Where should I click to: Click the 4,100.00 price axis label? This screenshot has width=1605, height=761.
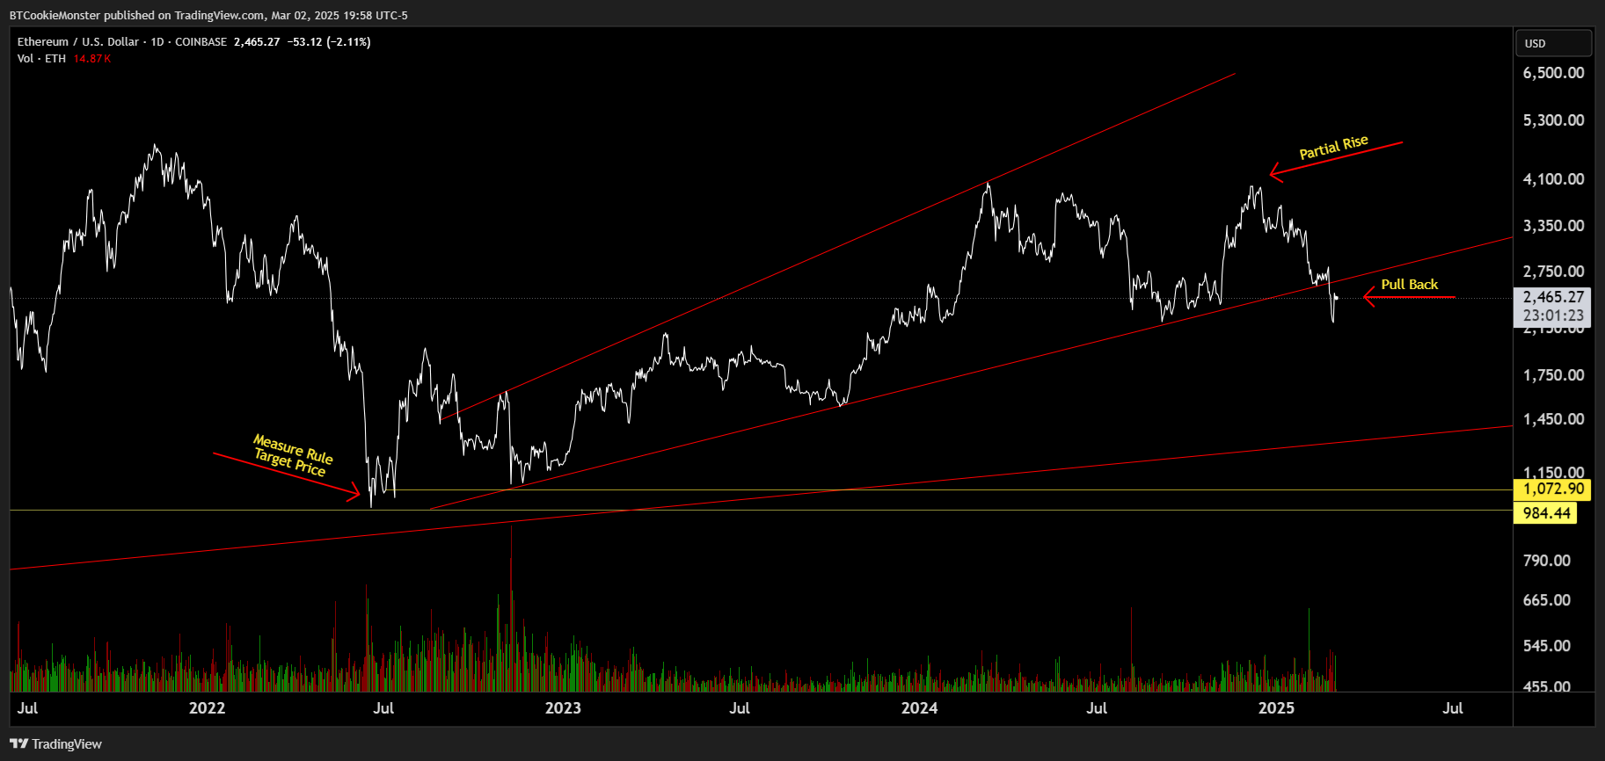pos(1553,179)
